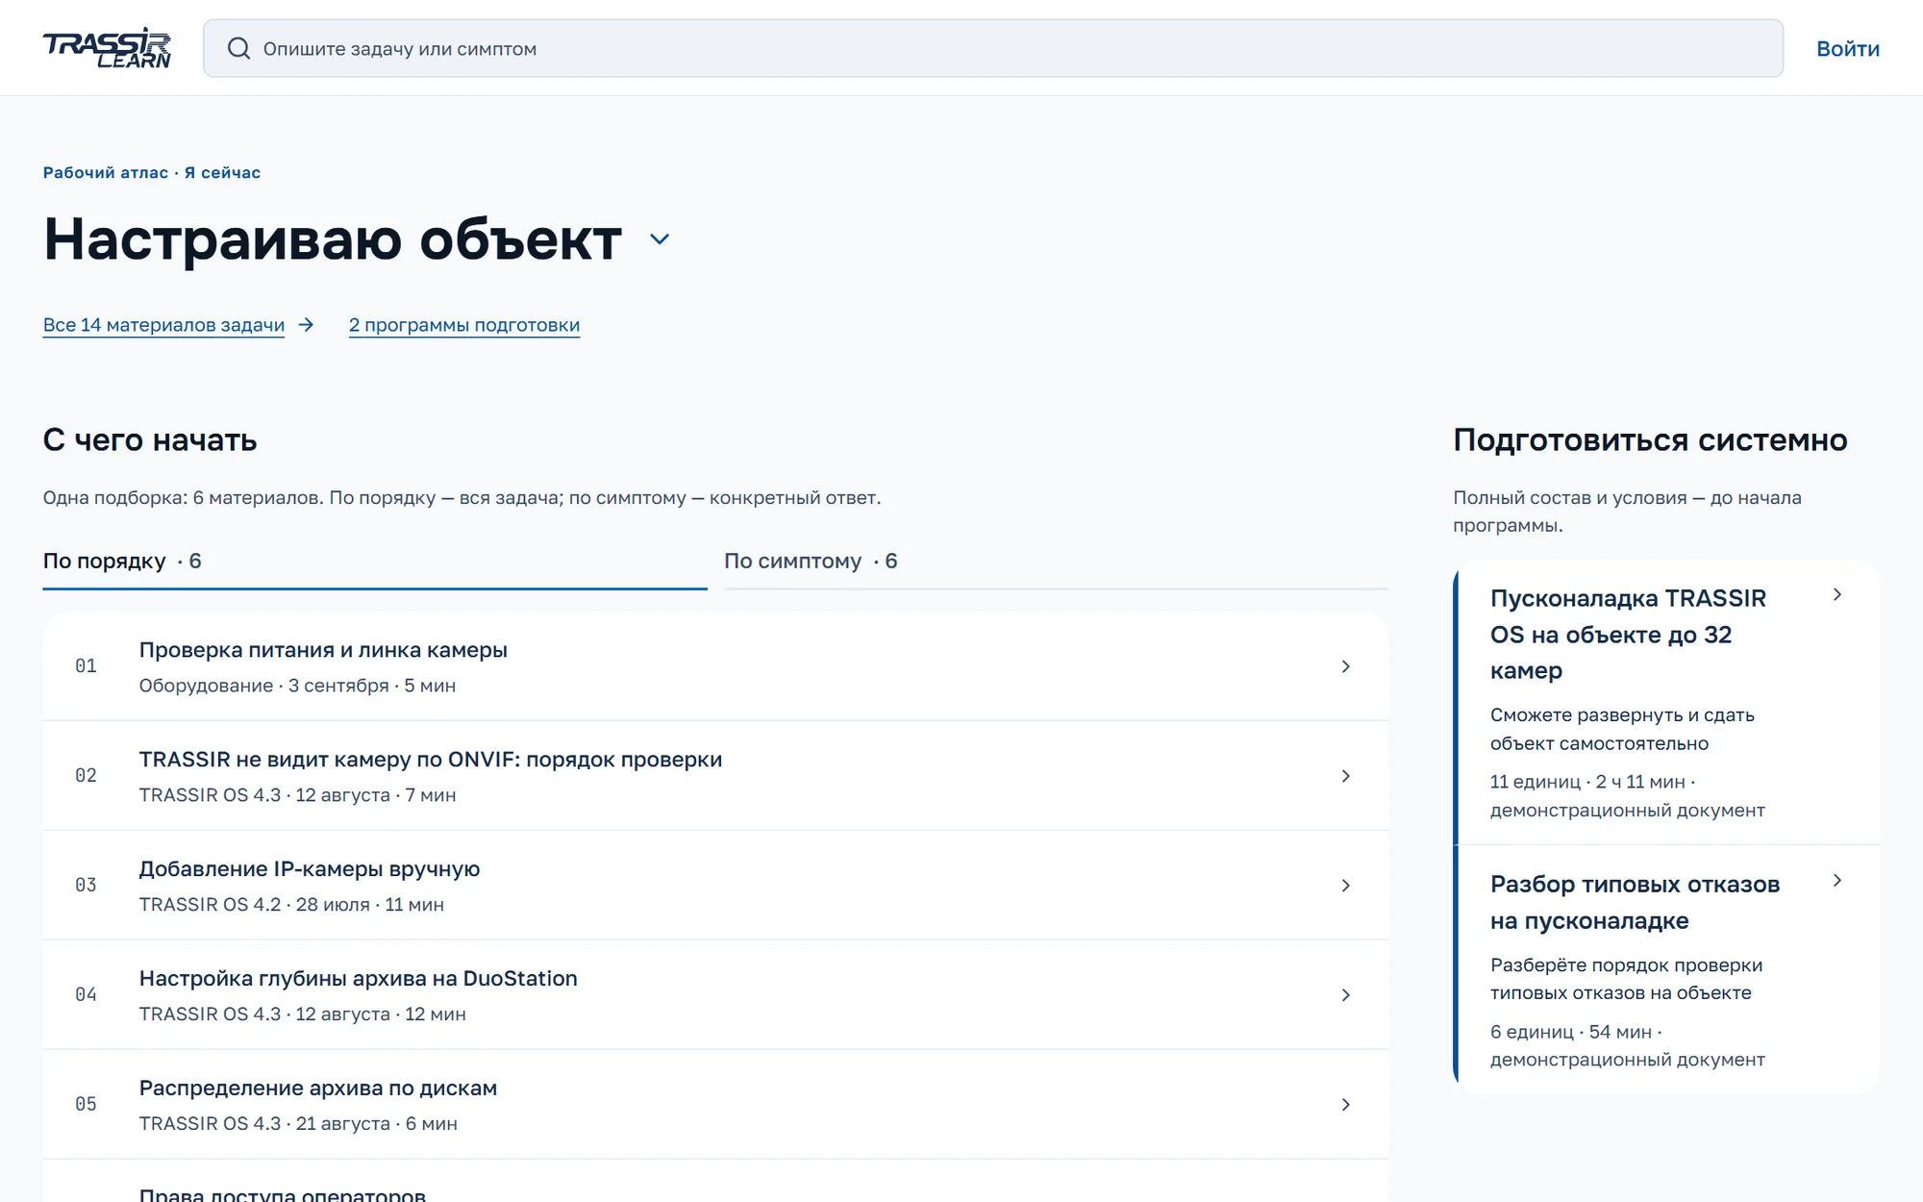The width and height of the screenshot is (1923, 1202).
Task: Click the 'Рабочий атлас · Я сейчас' breadcrumb
Action: coord(152,173)
